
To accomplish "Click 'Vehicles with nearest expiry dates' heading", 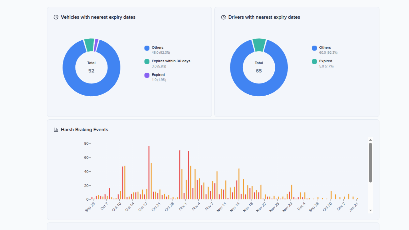I will 98,17.
